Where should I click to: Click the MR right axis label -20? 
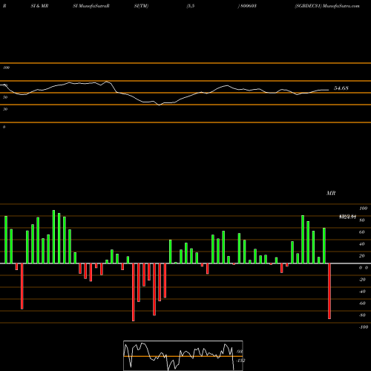362,280
